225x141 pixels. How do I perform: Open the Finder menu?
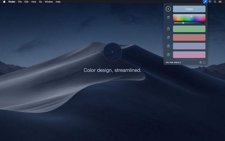pos(12,2)
